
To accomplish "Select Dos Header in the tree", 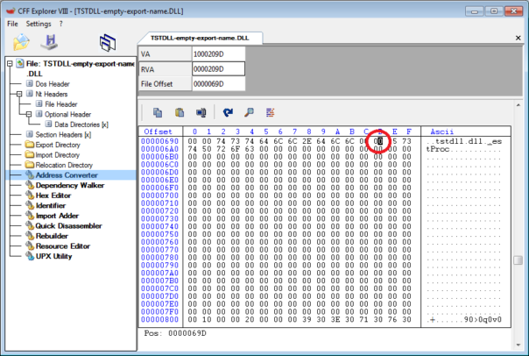I will pos(53,84).
